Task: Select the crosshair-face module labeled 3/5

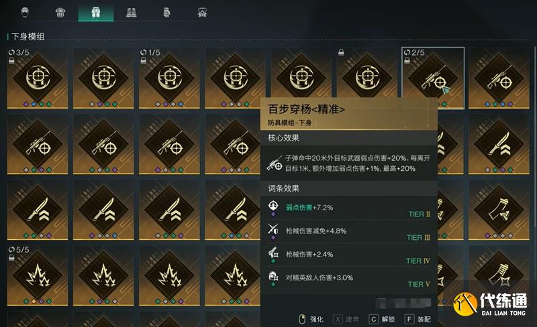Action: pyautogui.click(x=38, y=78)
